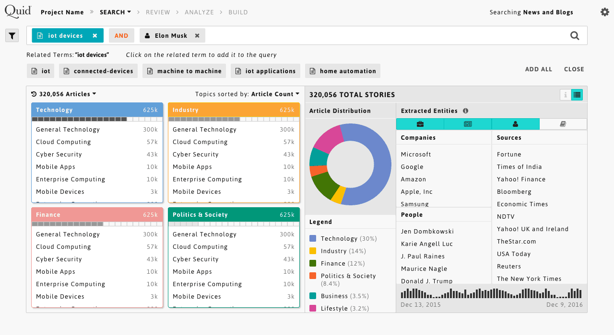The width and height of the screenshot is (614, 335).
Task: Click the Business legend color swatch
Action: click(313, 296)
